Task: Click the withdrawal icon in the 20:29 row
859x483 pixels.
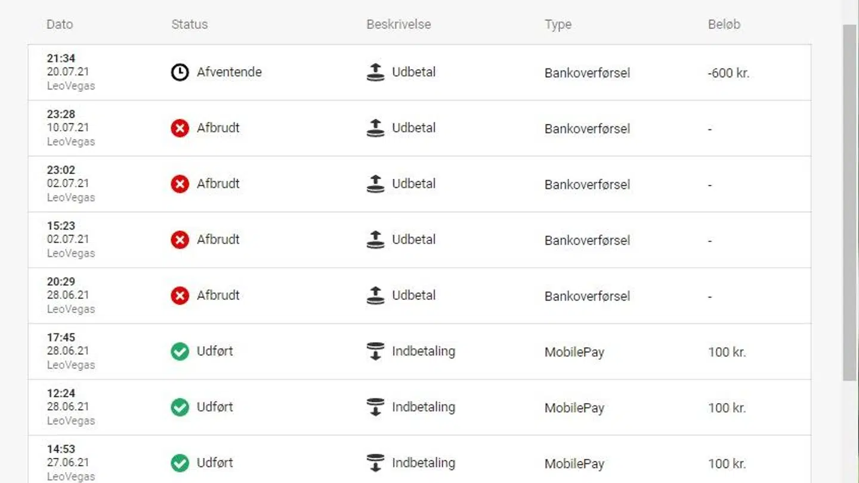Action: pyautogui.click(x=375, y=295)
